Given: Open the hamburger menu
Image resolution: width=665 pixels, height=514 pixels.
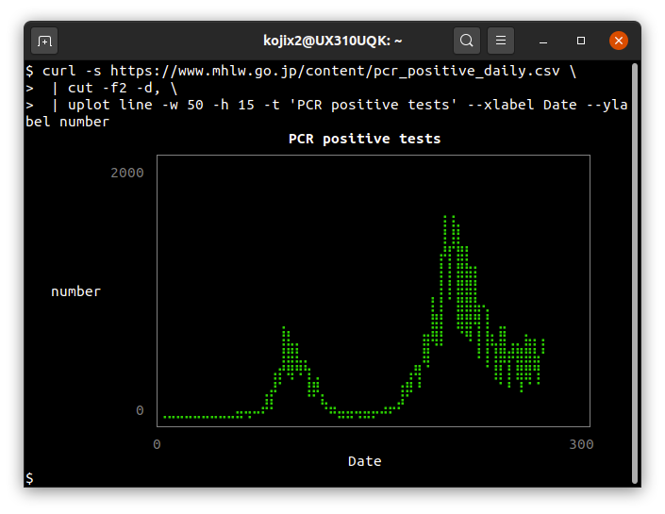Looking at the screenshot, I should [x=501, y=41].
